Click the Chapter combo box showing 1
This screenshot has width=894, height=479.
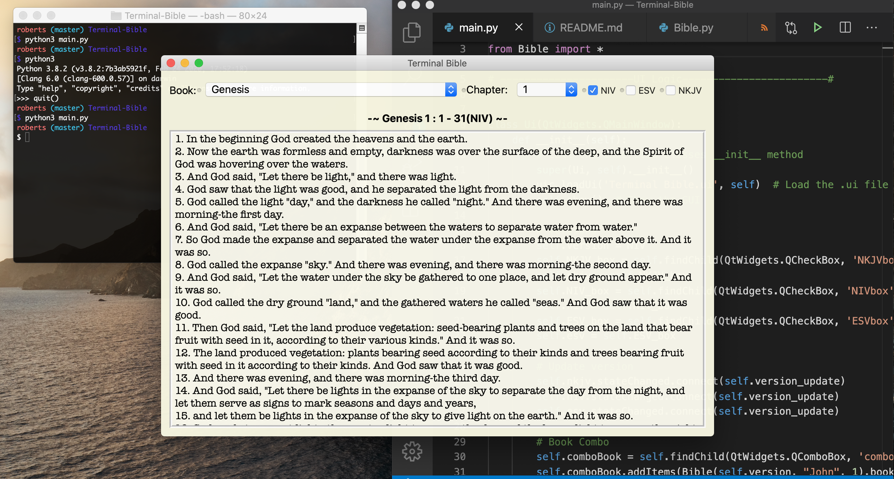tap(541, 90)
